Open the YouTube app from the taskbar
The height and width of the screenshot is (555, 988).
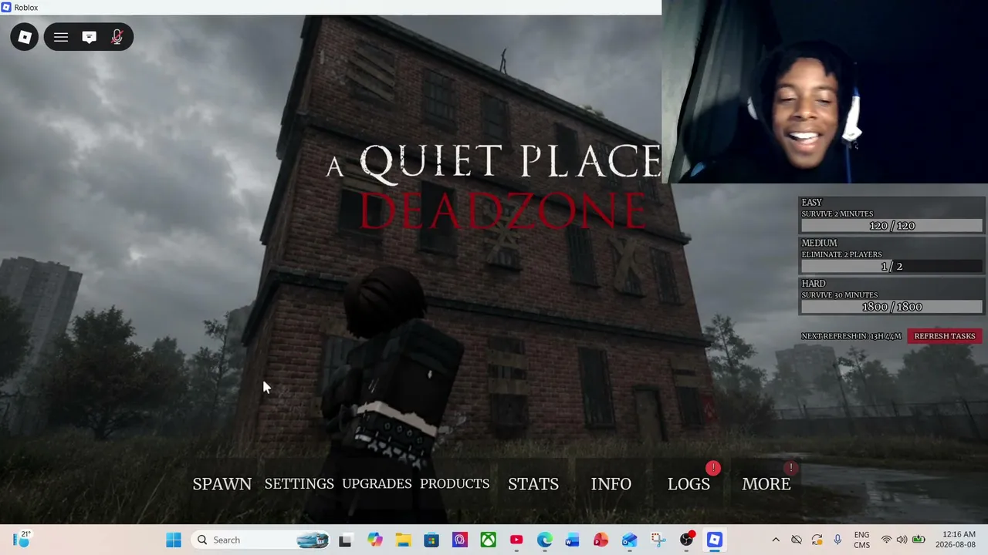(x=516, y=540)
